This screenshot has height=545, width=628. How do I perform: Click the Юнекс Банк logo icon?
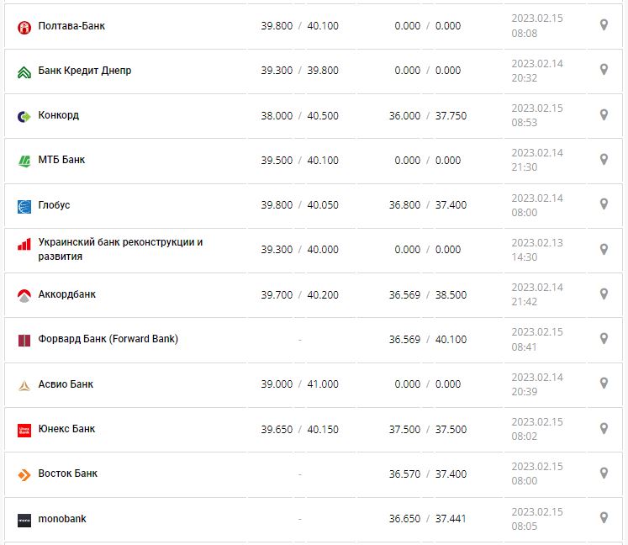(24, 430)
